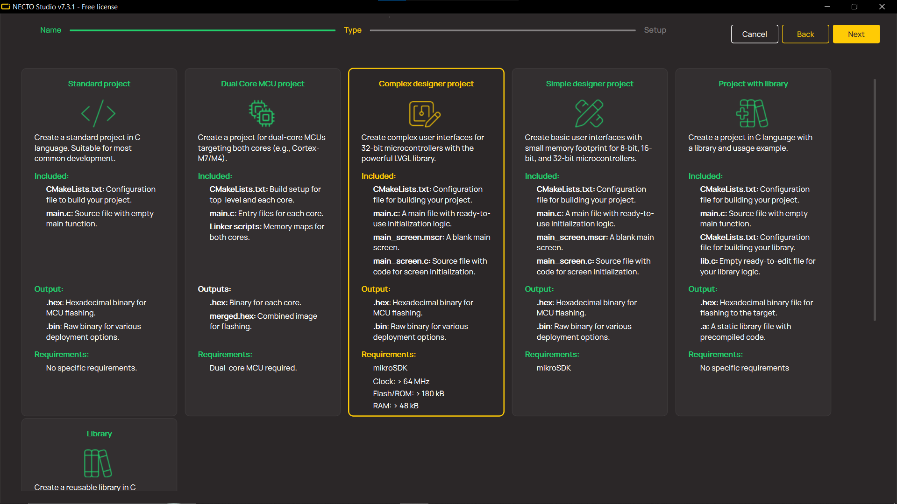Jump to the Setup wizard step
Screen dimensions: 897x504
655,30
